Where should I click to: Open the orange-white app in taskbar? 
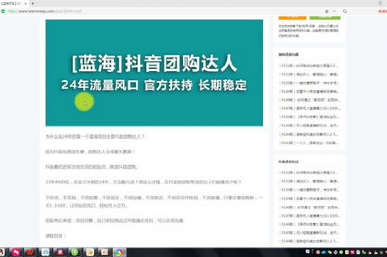pyautogui.click(x=90, y=252)
